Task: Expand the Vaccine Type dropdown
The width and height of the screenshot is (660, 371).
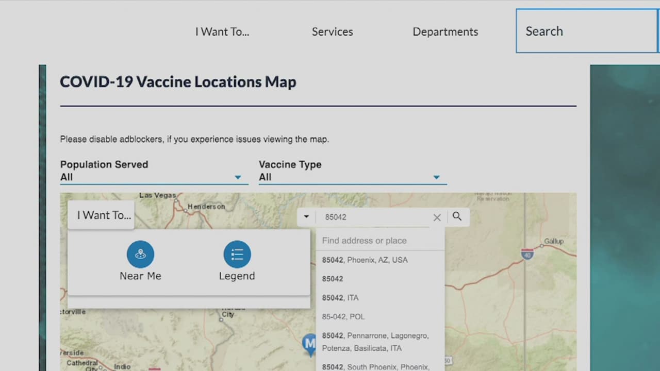Action: click(436, 177)
